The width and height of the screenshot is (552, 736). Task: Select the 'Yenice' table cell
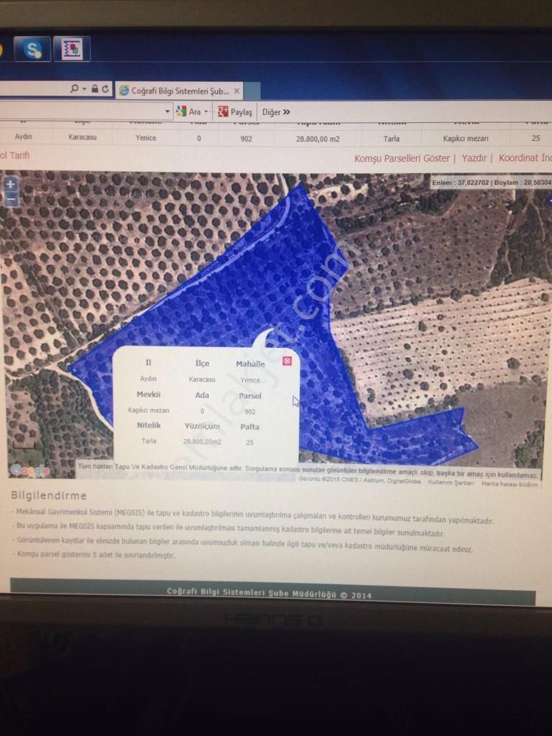(146, 137)
